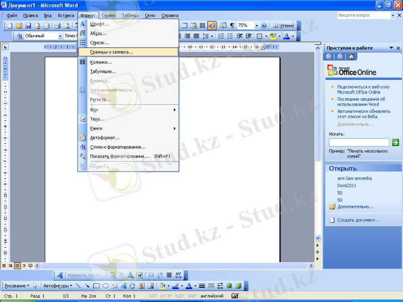Click the Home icon in task pane

coord(351,56)
